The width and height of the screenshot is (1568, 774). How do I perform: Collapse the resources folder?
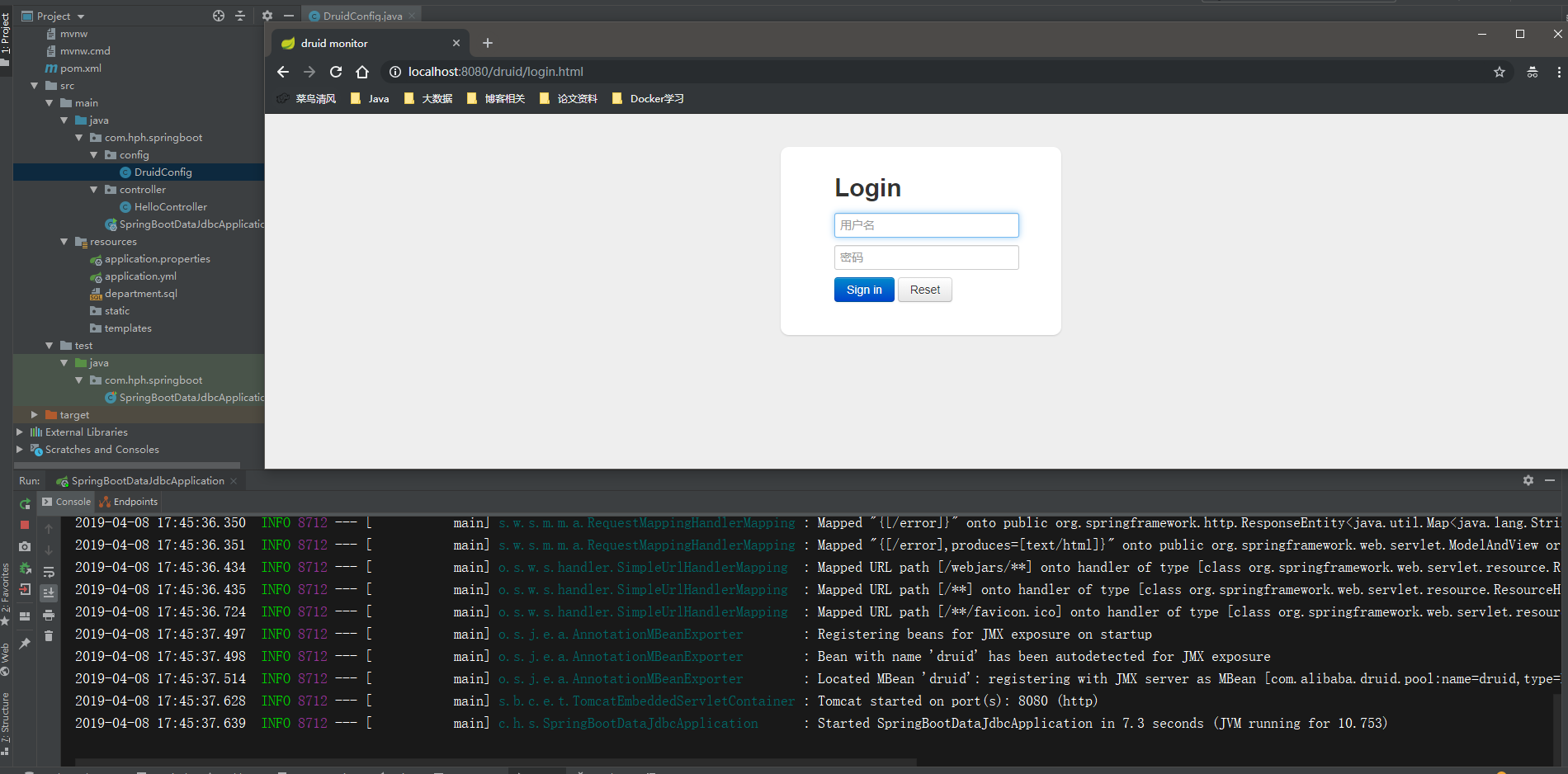[64, 242]
